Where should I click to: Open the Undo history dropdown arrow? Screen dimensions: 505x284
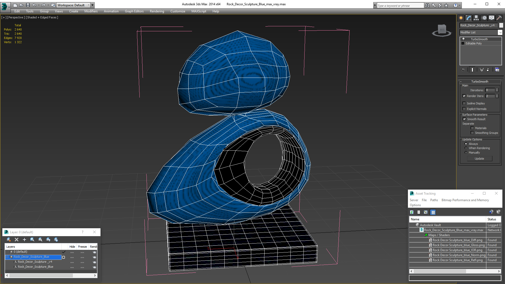click(x=39, y=5)
